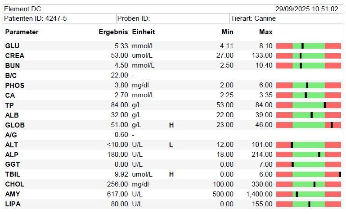This screenshot has height=214, width=346.
Task: Click the H flag on GLOB row
Action: click(x=171, y=125)
